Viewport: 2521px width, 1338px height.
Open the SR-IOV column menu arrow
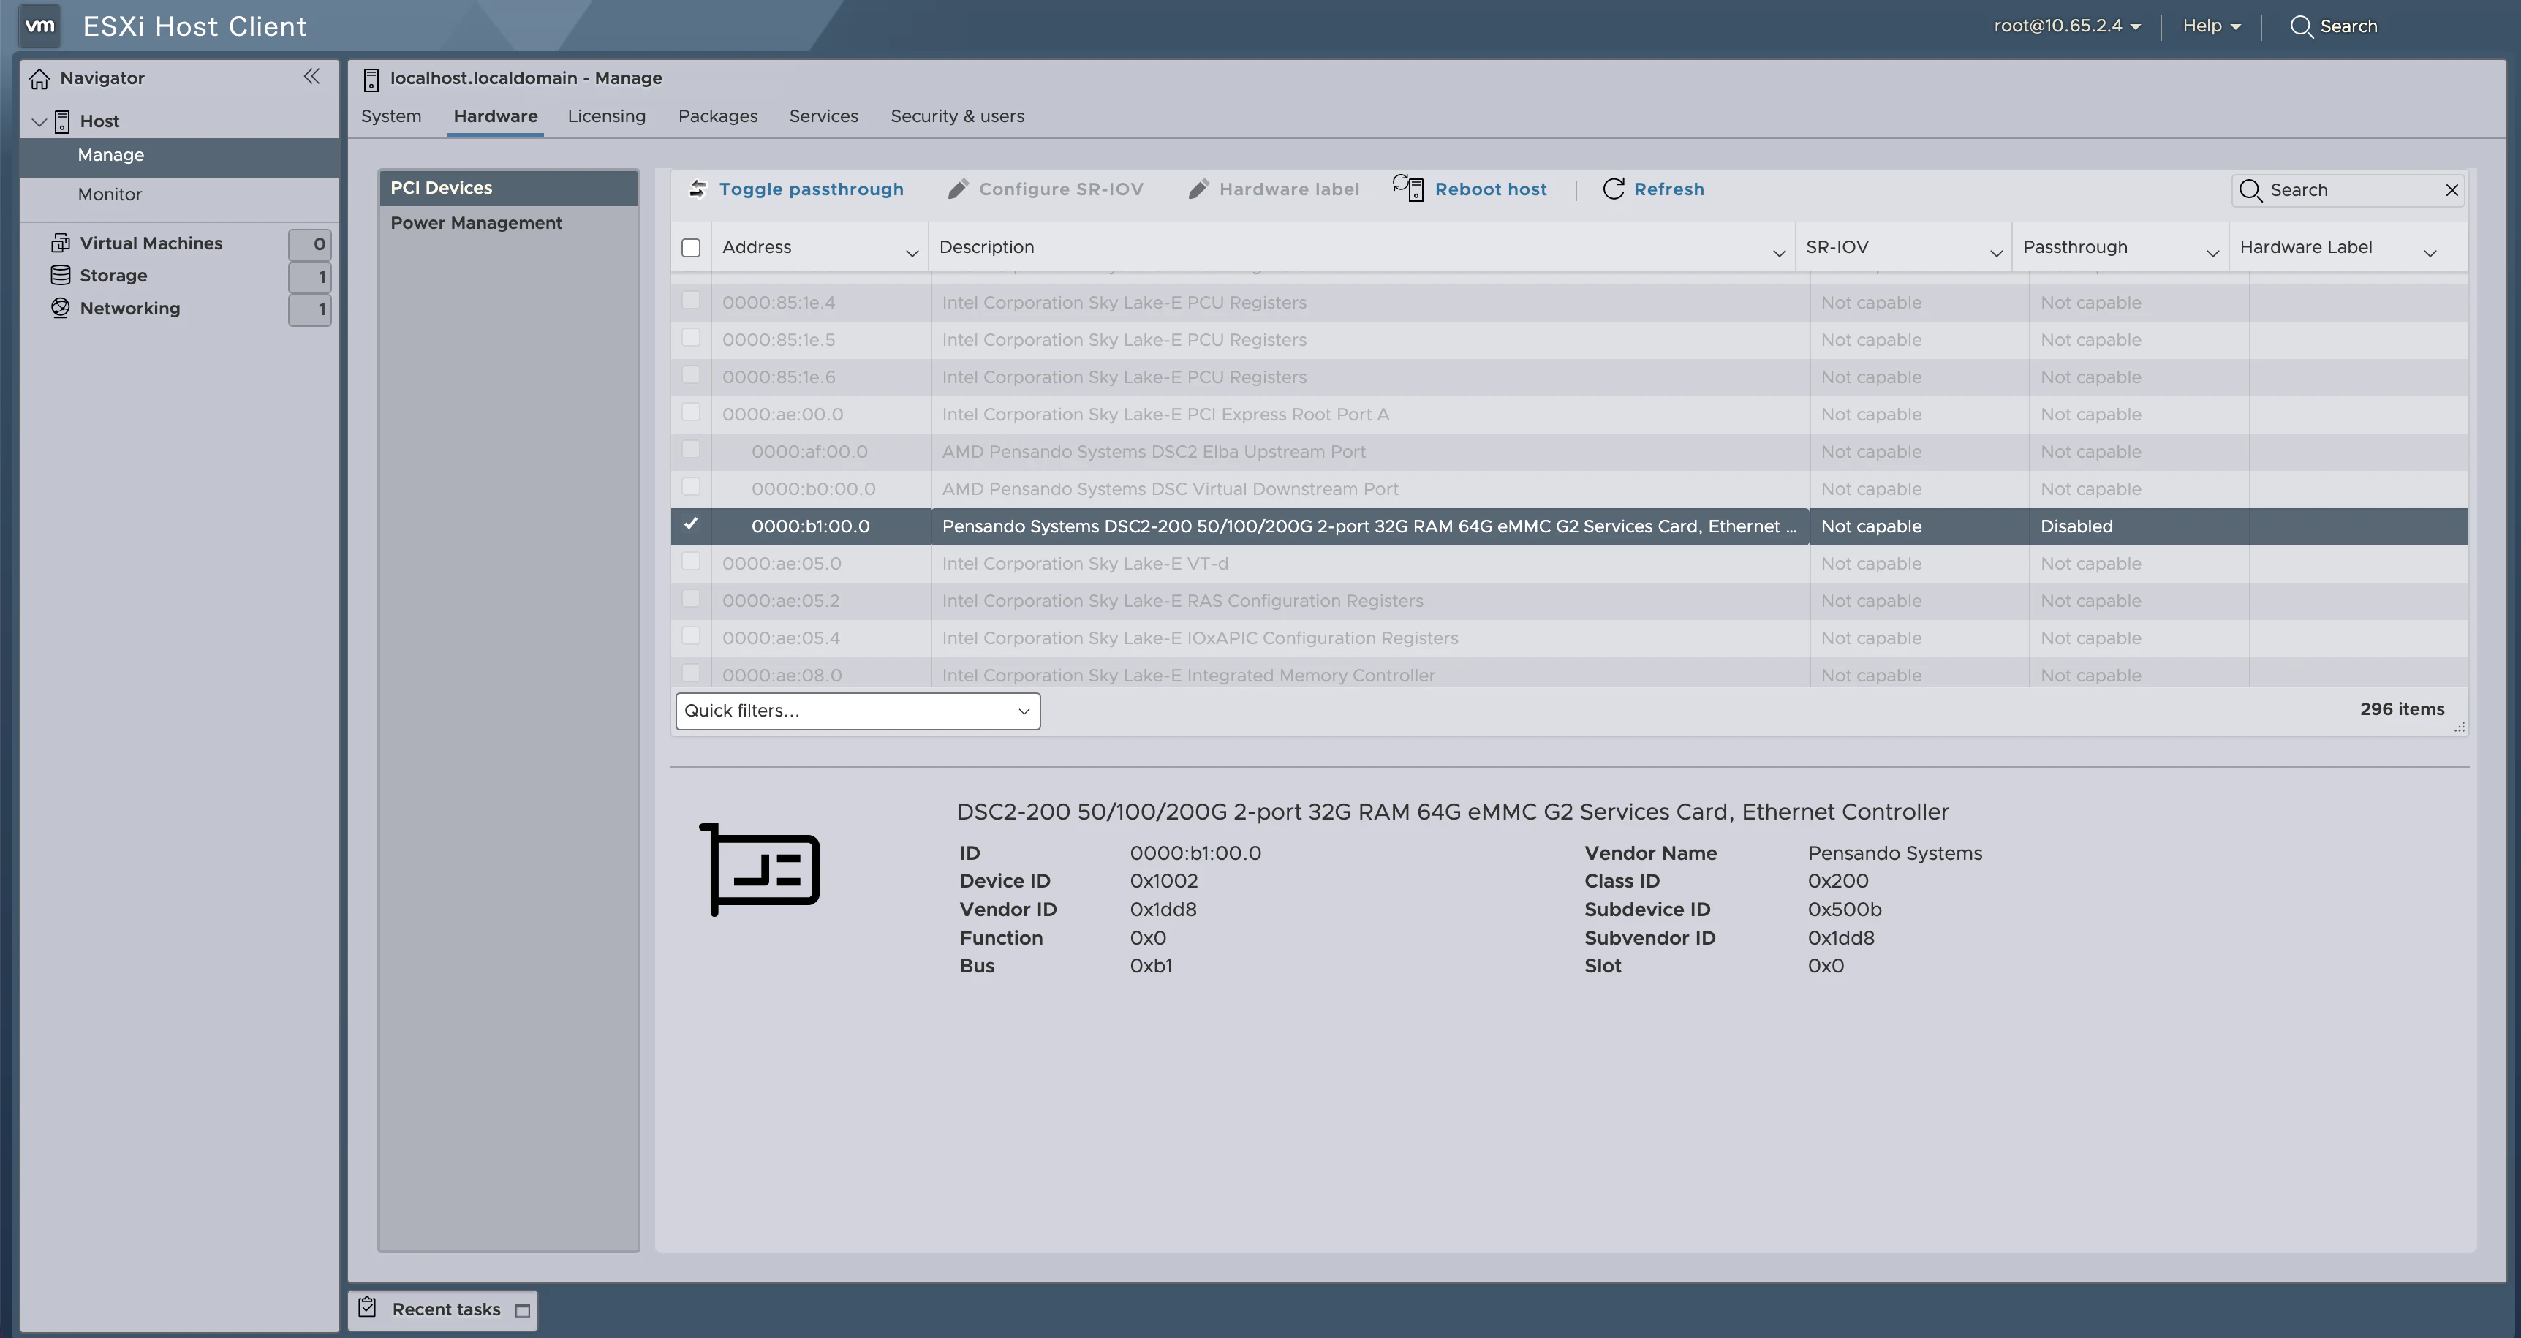point(1995,254)
